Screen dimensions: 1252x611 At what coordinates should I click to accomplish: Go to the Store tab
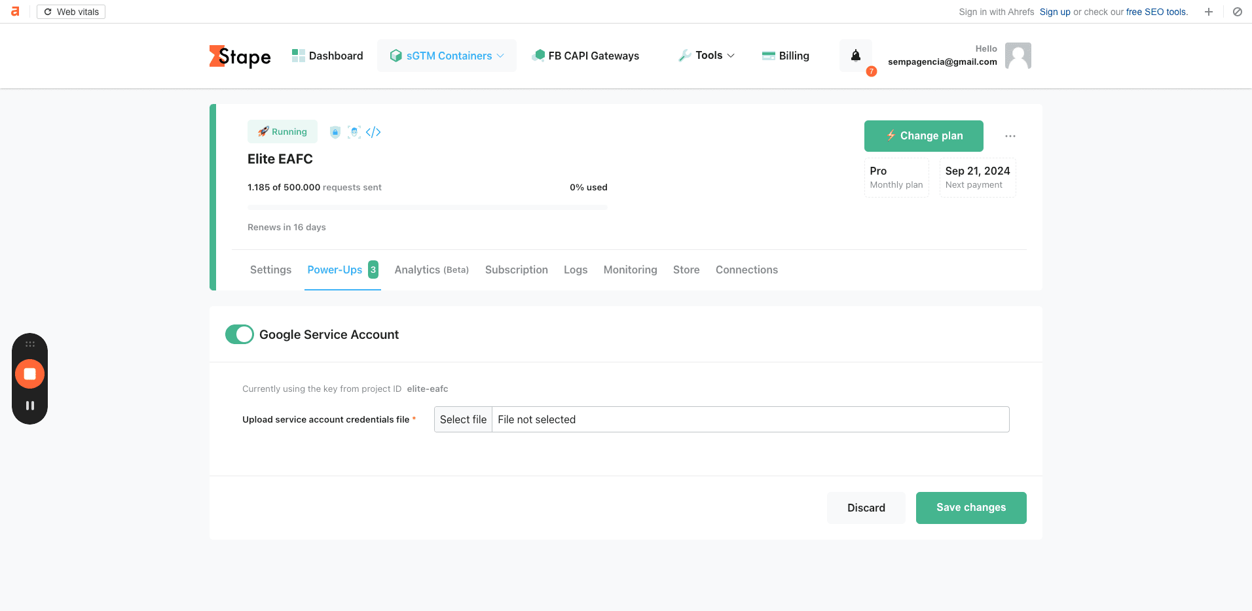pyautogui.click(x=686, y=270)
